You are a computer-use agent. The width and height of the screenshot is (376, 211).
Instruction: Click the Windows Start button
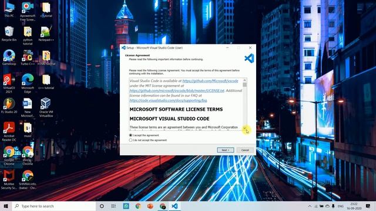click(x=6, y=206)
